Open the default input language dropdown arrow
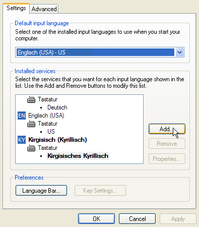Screen dimensions: 199x227 coord(179,52)
